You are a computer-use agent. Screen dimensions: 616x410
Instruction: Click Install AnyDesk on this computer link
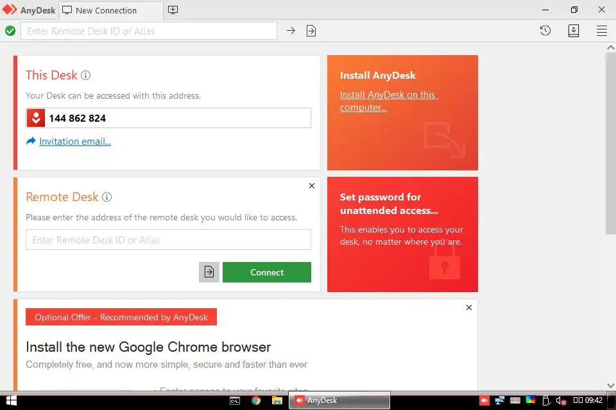click(388, 101)
